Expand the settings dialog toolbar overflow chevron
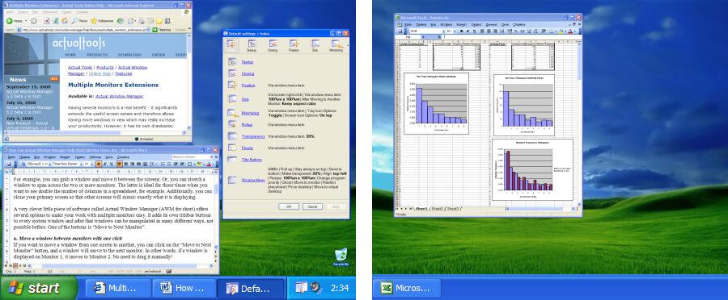The width and height of the screenshot is (728, 300). point(347,45)
